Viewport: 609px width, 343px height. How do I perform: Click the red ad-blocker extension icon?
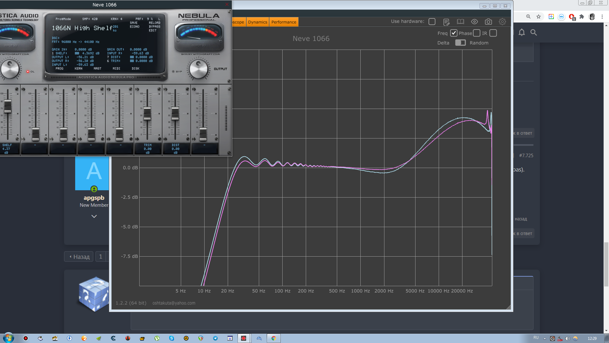click(572, 17)
